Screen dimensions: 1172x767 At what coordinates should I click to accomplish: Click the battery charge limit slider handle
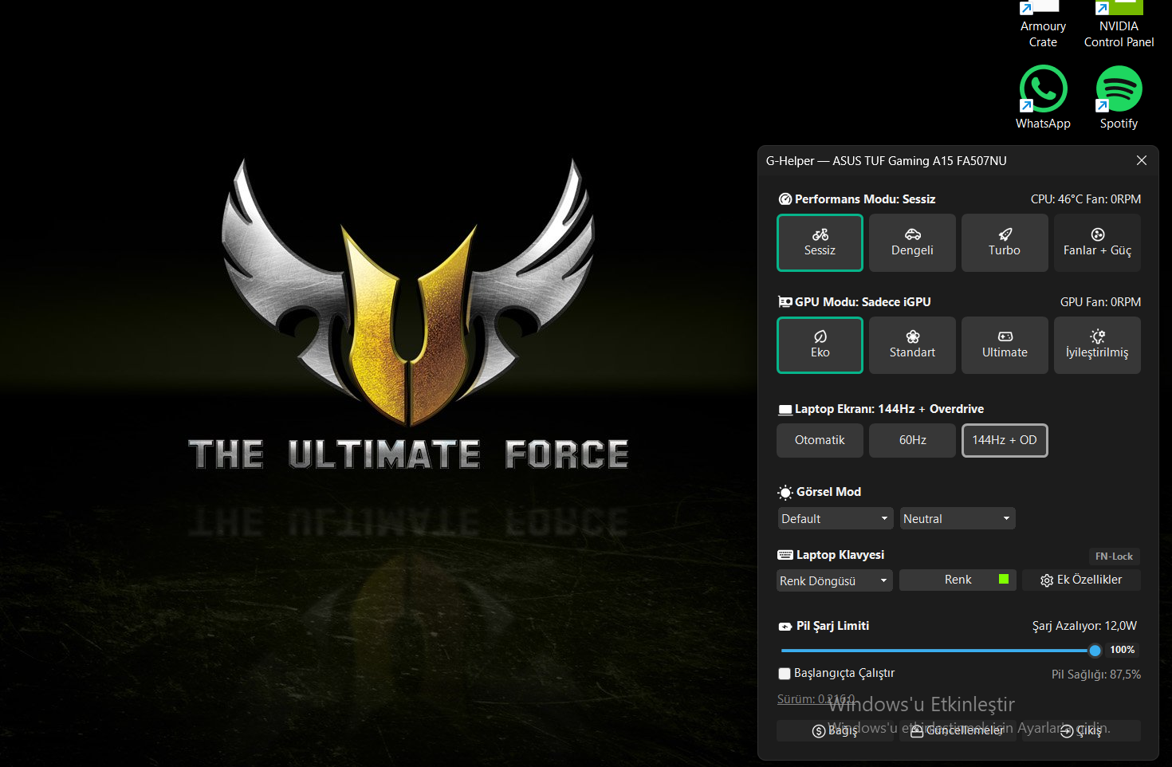click(1095, 651)
